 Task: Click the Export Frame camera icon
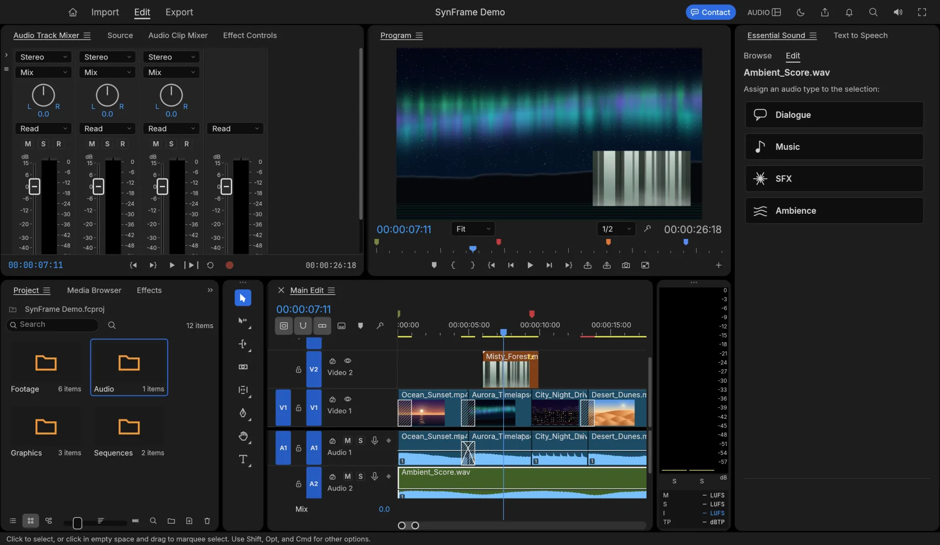[x=626, y=265]
